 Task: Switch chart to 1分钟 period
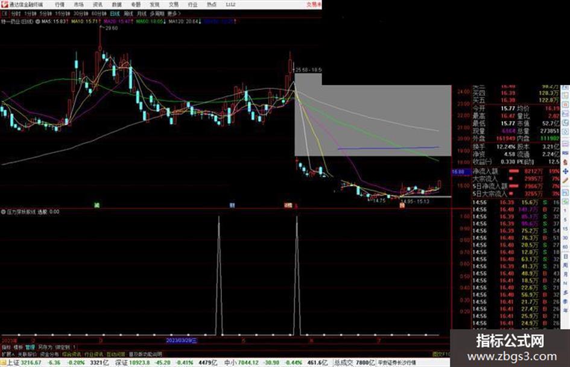[30, 13]
